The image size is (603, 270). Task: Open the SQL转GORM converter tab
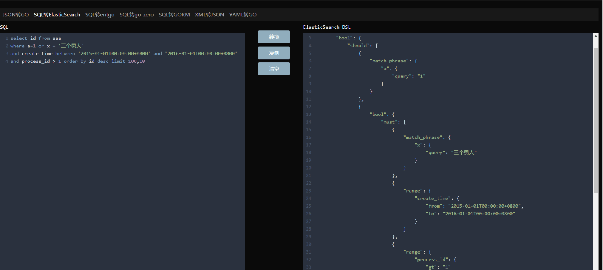[174, 15]
